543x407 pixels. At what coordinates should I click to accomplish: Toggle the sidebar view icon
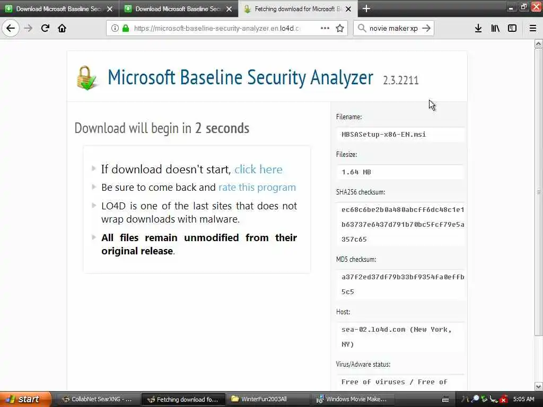(x=512, y=29)
